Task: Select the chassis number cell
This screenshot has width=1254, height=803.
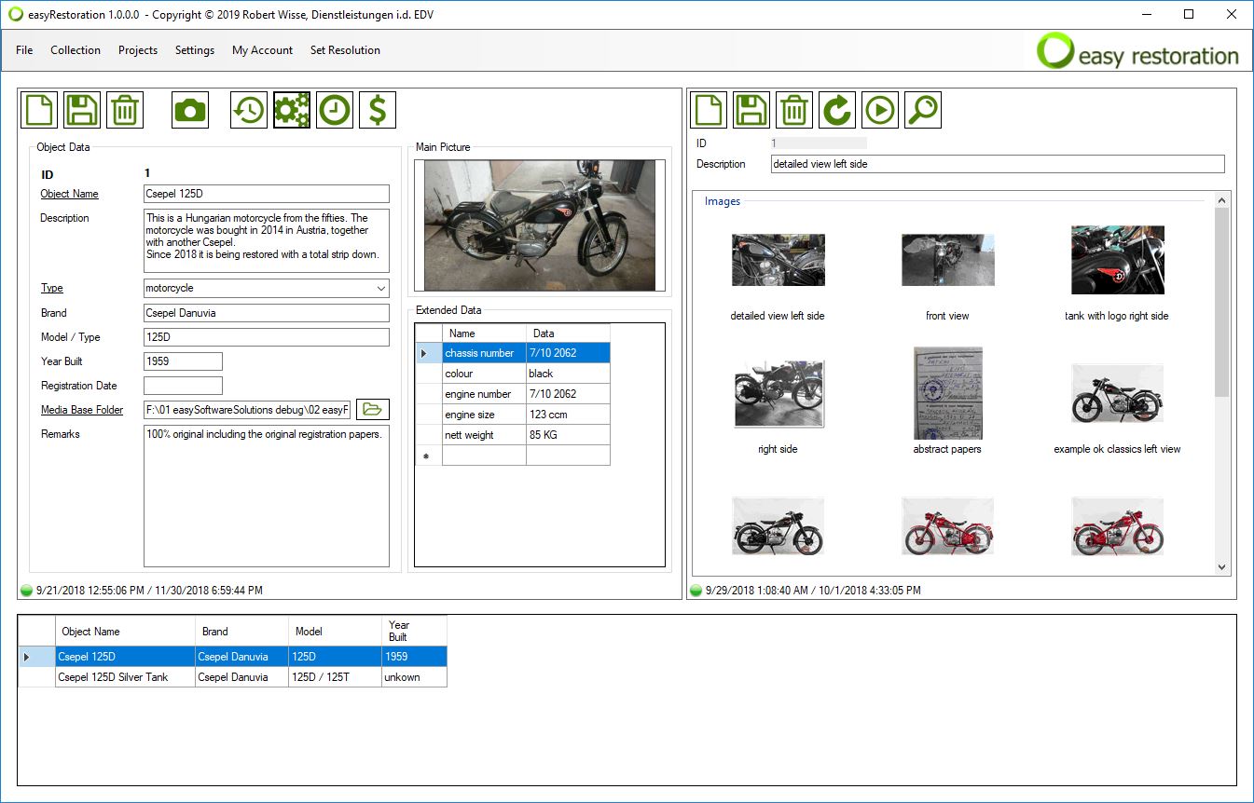Action: [484, 353]
